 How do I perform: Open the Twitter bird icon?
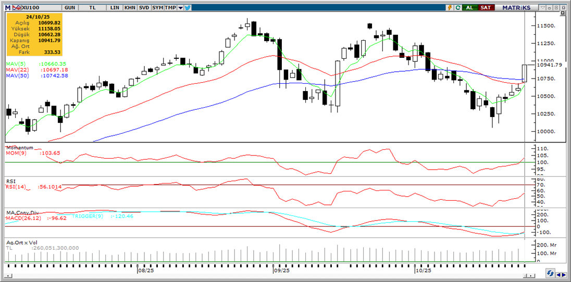click(188, 8)
